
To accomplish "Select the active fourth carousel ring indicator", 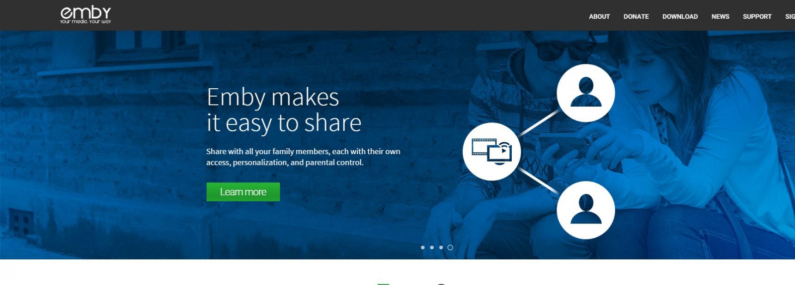I will click(x=450, y=247).
